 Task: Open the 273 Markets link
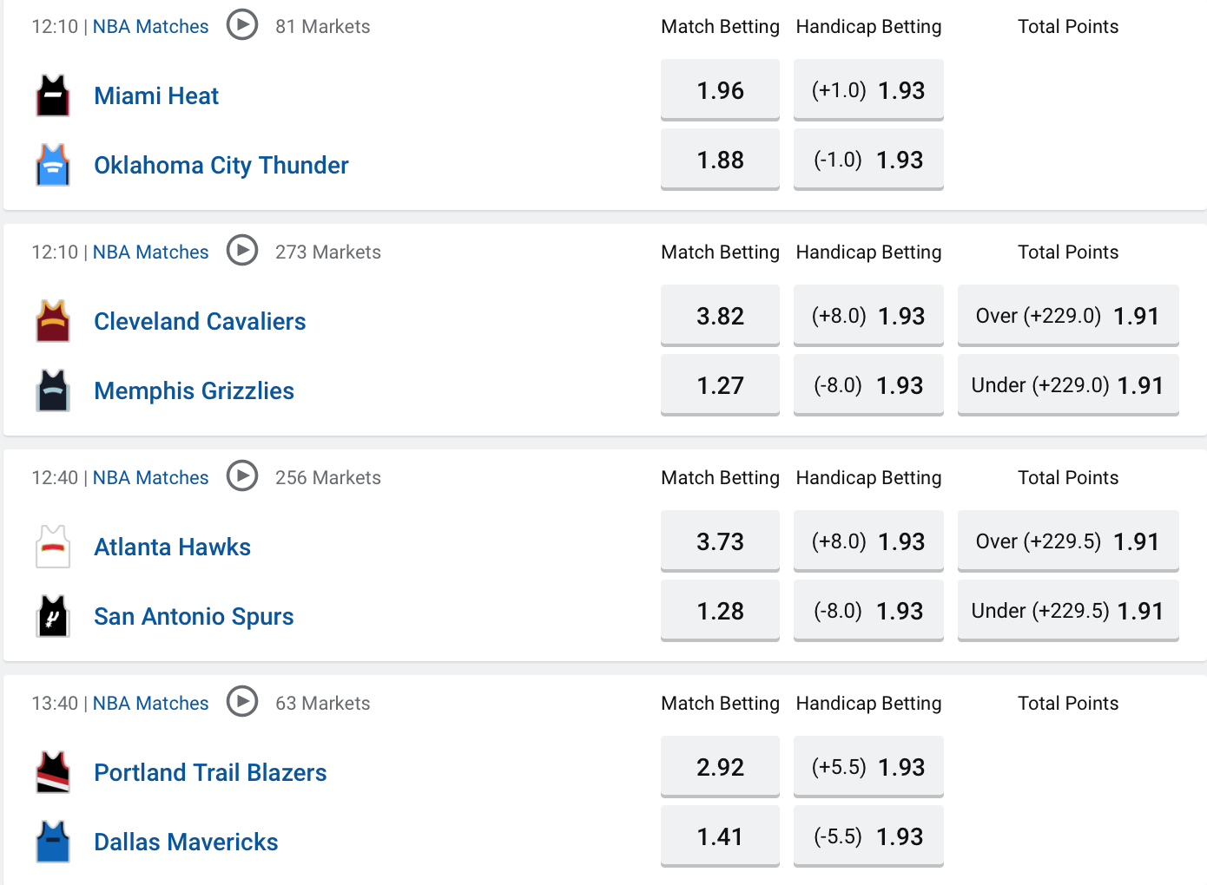[328, 252]
